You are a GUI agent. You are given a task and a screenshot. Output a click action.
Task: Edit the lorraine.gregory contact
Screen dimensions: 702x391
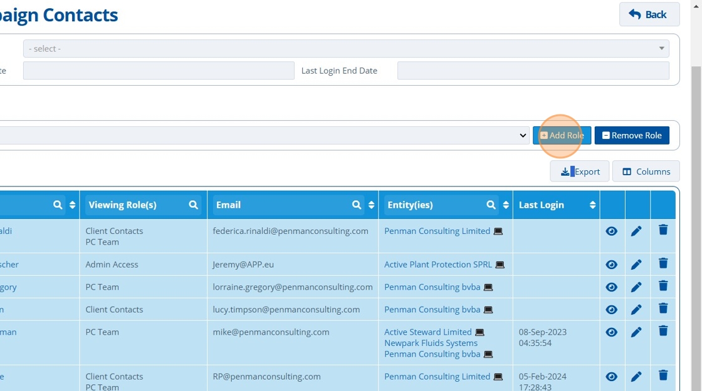click(636, 287)
